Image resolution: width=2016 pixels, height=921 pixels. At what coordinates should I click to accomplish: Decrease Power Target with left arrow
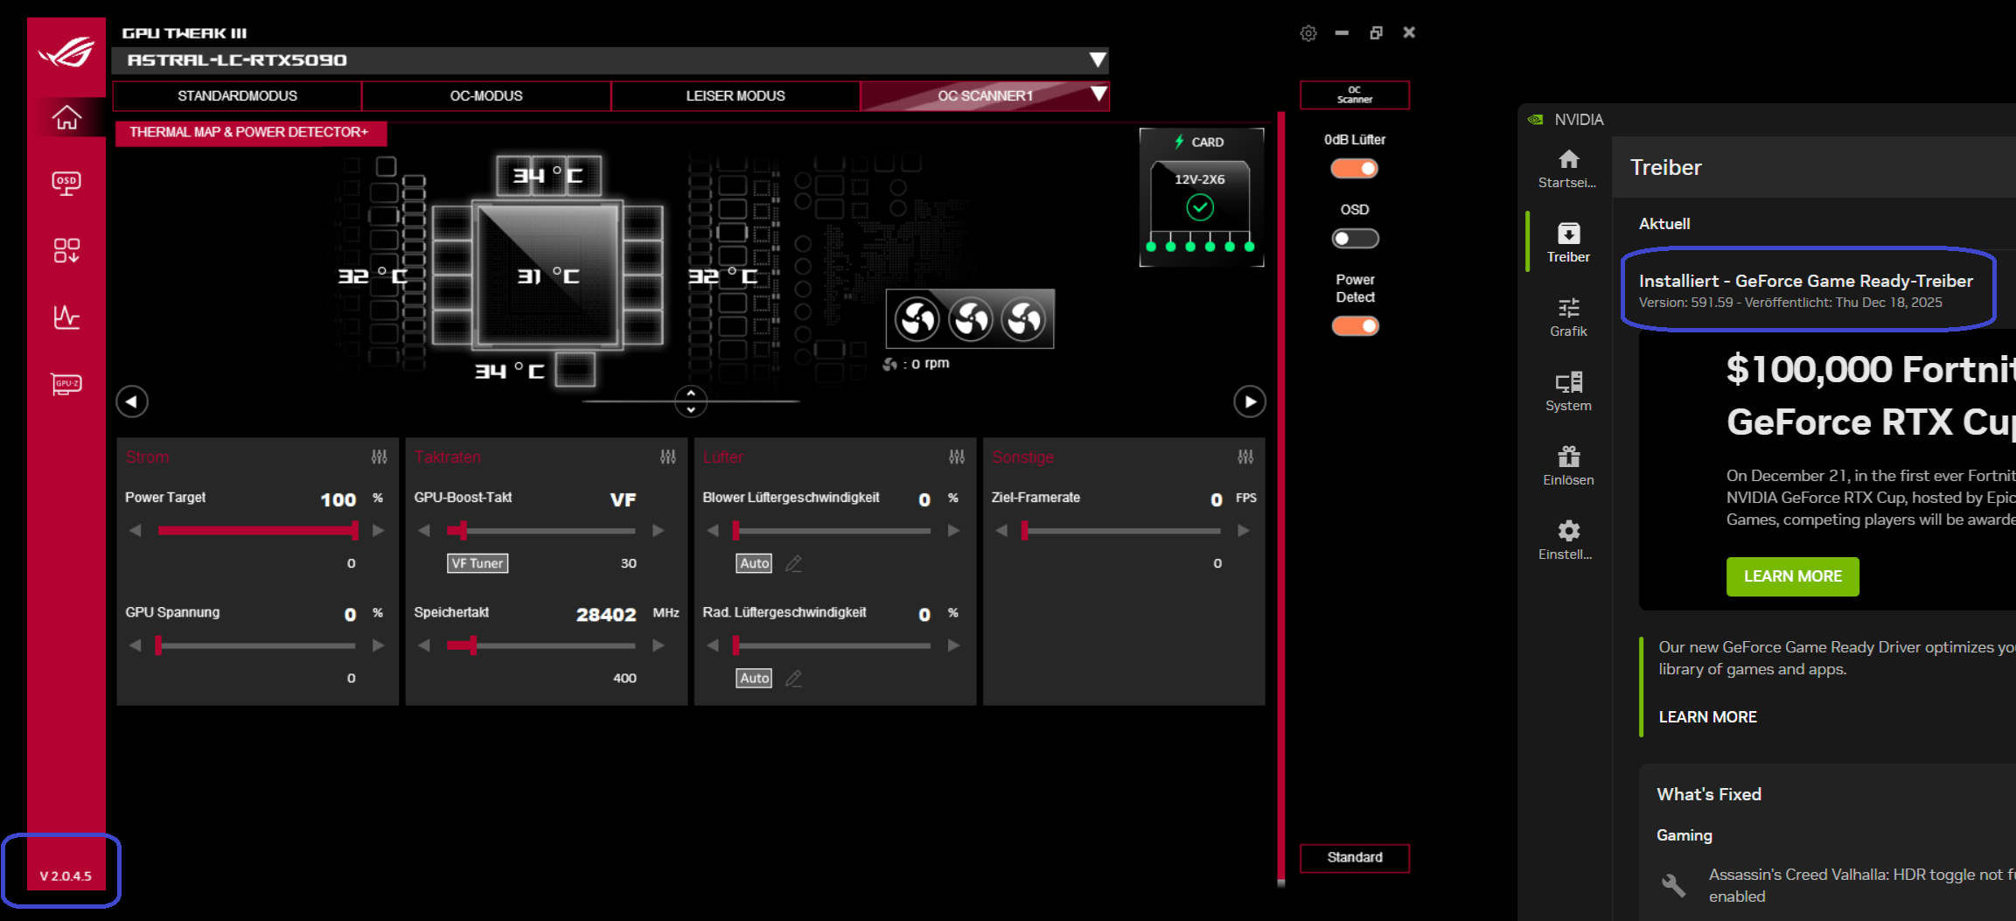coord(135,530)
